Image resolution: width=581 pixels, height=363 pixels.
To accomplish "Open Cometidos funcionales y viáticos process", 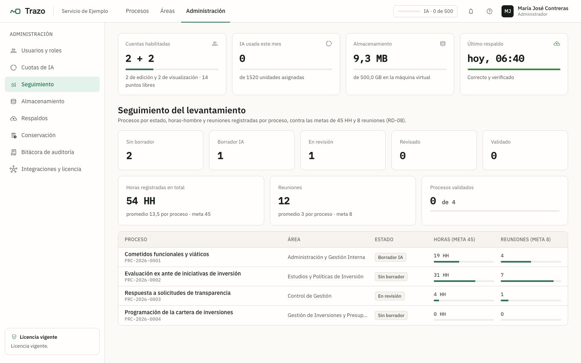I will tap(343, 257).
